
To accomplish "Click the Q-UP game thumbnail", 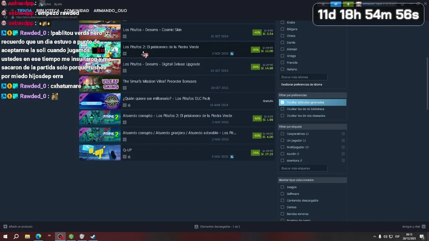I will (100, 153).
